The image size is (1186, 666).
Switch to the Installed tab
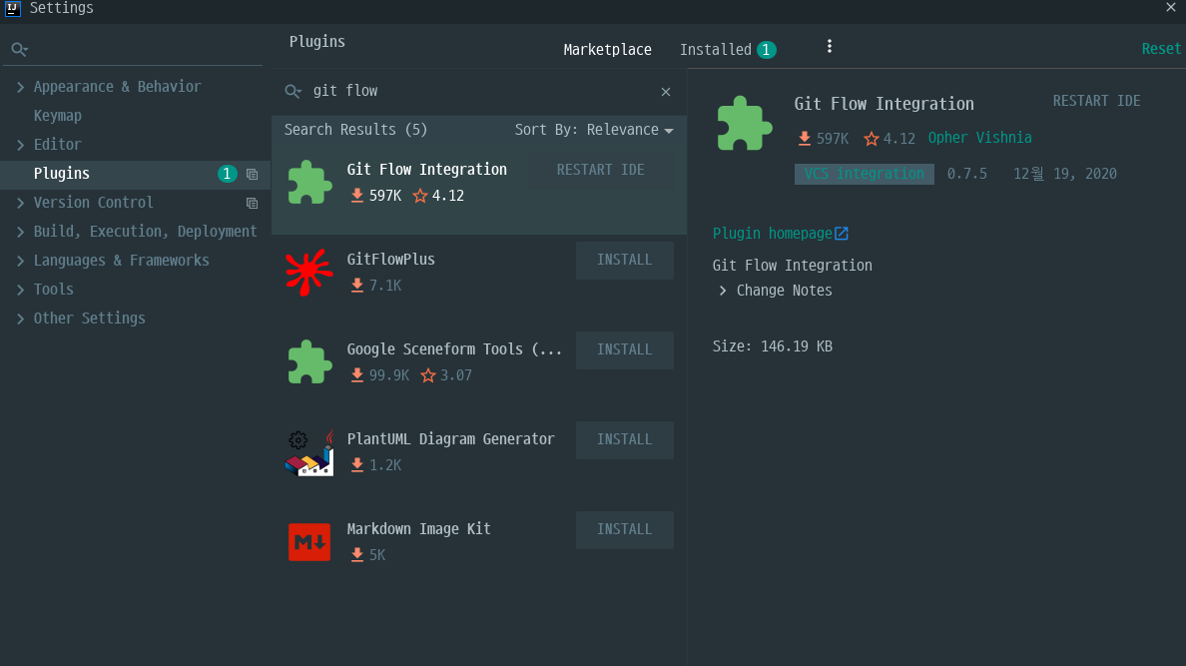[728, 50]
